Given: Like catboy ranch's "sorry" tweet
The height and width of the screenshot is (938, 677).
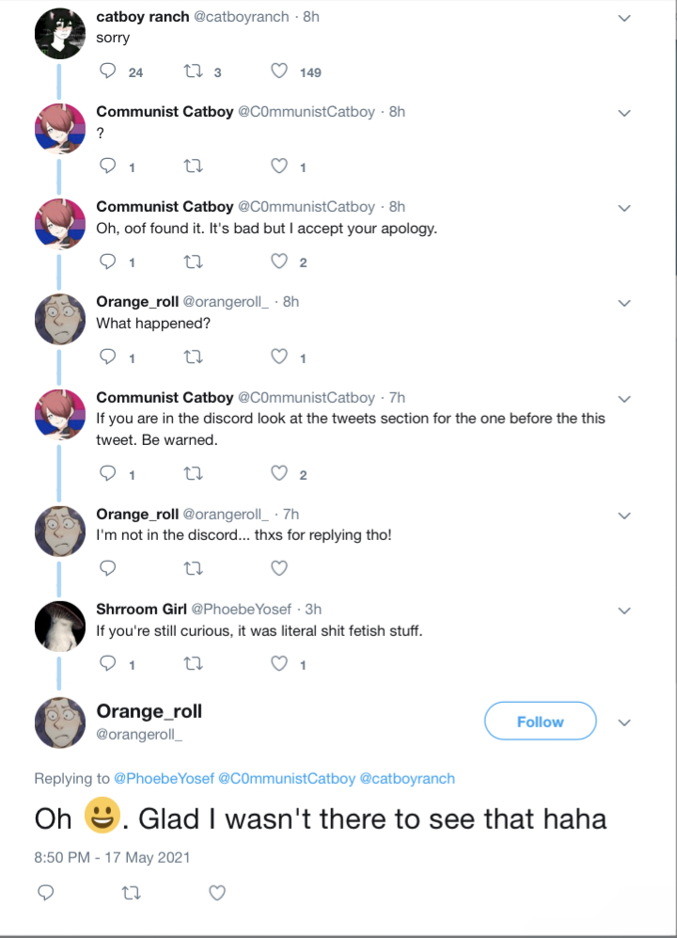Looking at the screenshot, I should click(x=279, y=72).
